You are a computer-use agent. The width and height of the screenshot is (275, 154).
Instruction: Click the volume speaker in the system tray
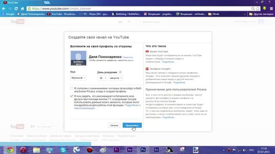coord(244,150)
